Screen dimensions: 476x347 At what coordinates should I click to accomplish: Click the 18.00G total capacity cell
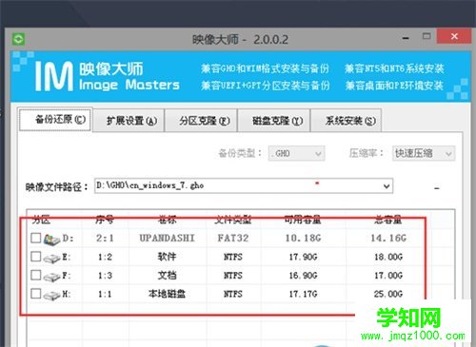[388, 257]
